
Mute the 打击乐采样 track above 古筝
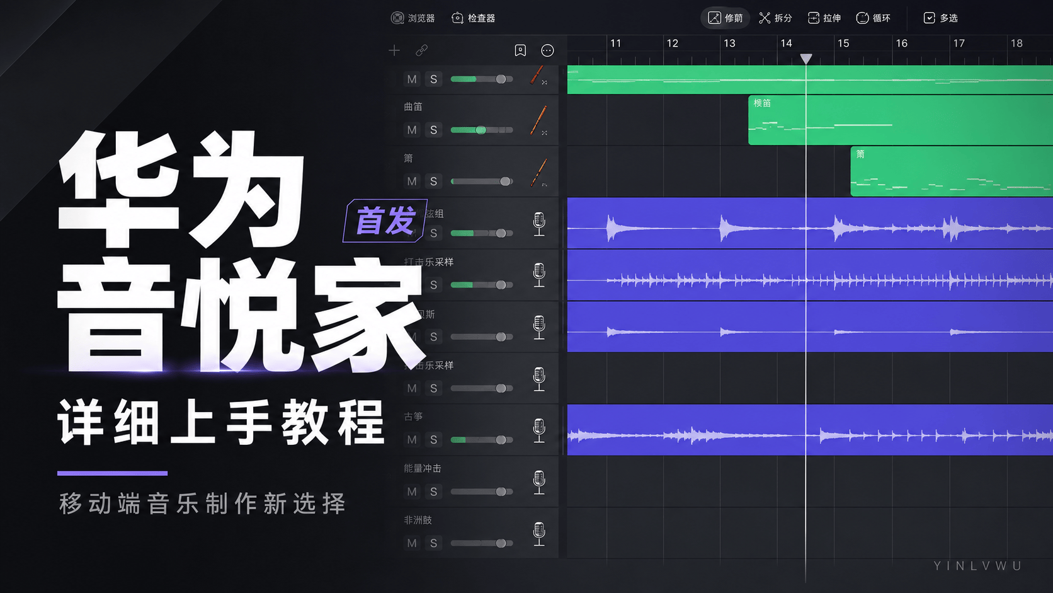click(x=412, y=388)
